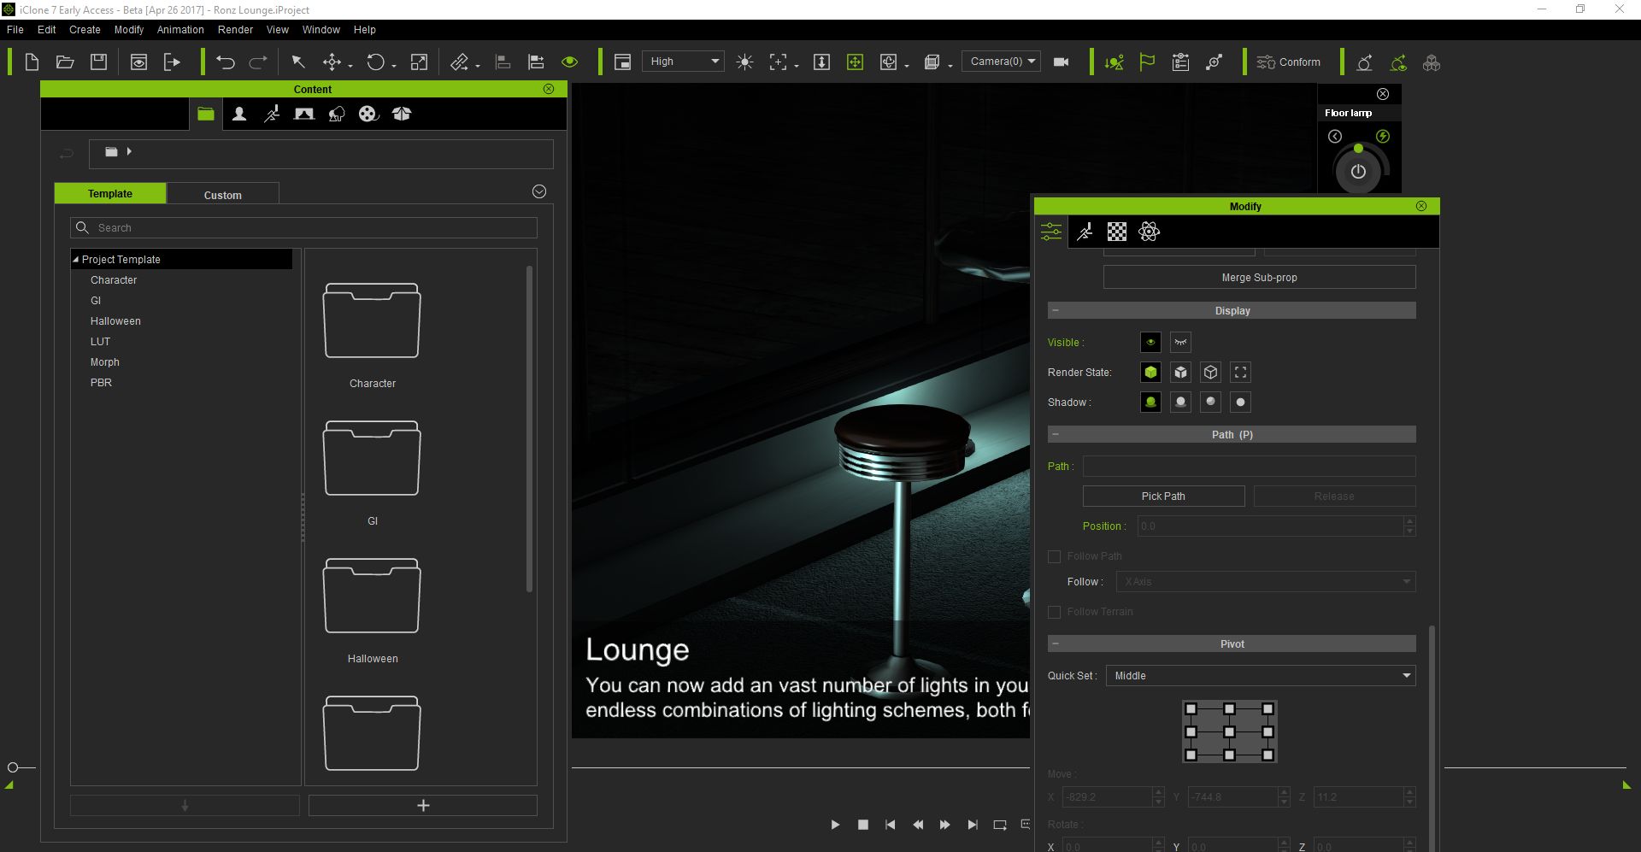Click the Redo arrow in the toolbar
This screenshot has width=1641, height=852.
(x=258, y=62)
